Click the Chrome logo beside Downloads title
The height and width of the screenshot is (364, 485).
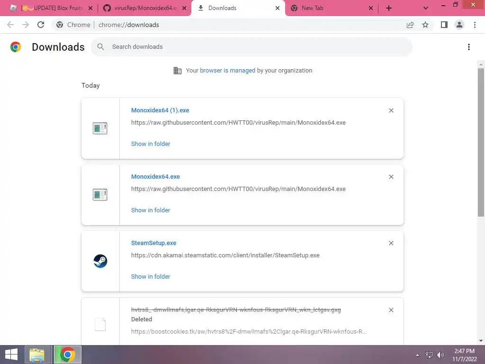point(16,47)
